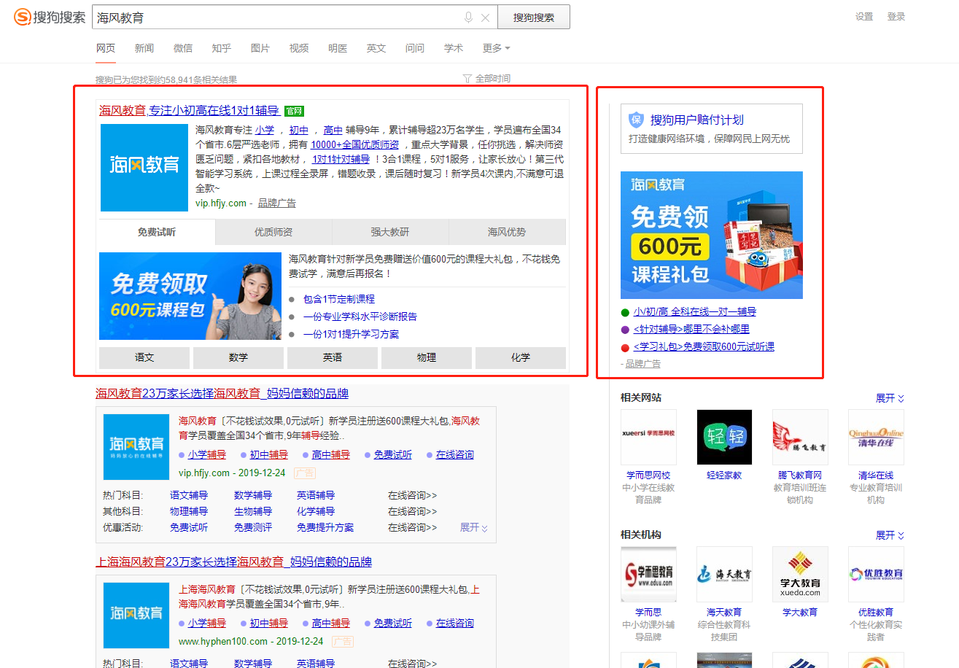
Task: Click the 数学 subject button
Action: tap(238, 357)
